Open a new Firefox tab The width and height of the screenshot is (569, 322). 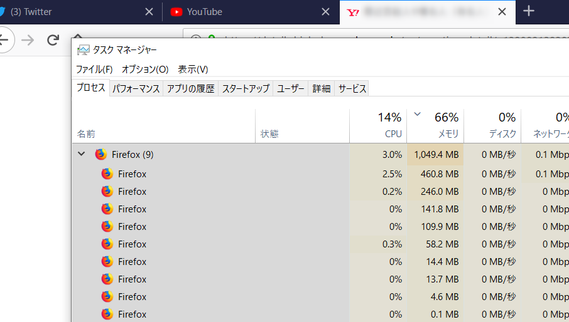click(x=528, y=11)
